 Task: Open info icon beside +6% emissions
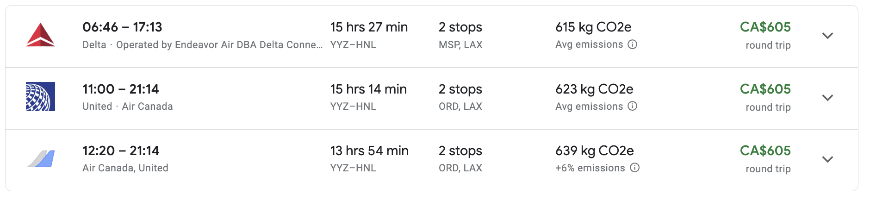point(635,168)
